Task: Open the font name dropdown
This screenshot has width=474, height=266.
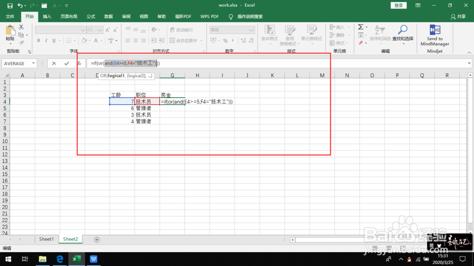Action: click(83, 30)
